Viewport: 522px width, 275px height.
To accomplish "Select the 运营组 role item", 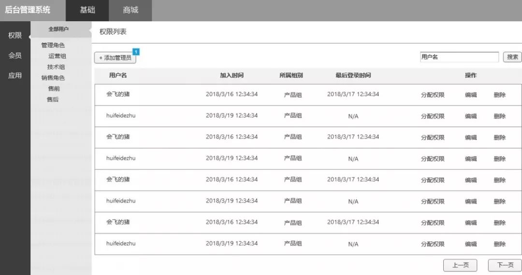I will (x=57, y=56).
